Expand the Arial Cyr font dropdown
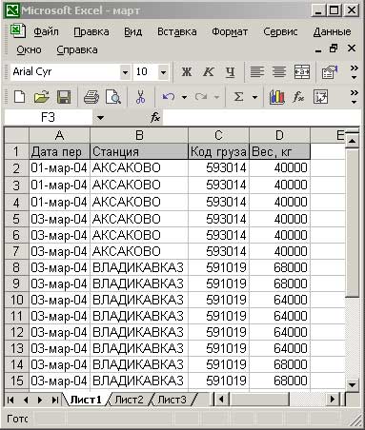 [126, 72]
